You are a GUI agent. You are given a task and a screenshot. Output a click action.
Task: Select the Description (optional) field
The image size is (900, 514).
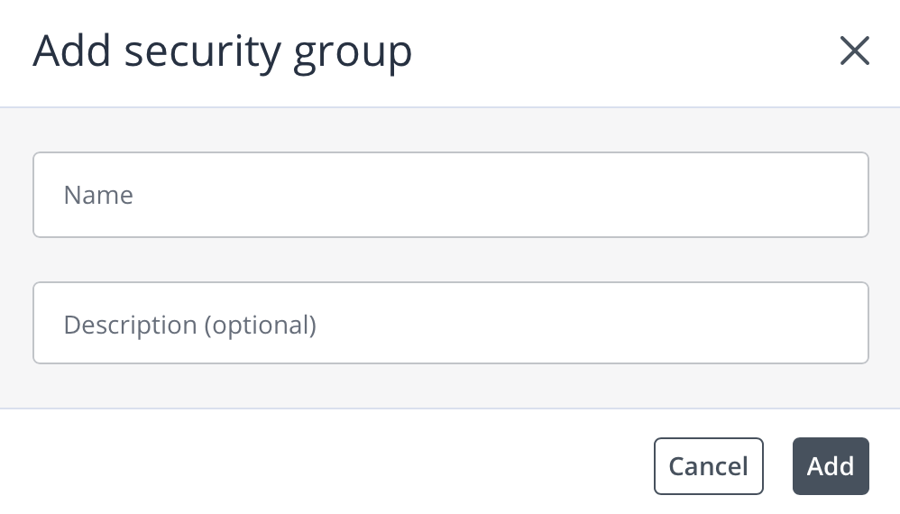click(450, 324)
